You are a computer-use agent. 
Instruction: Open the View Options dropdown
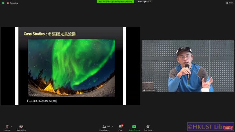pos(145,2)
